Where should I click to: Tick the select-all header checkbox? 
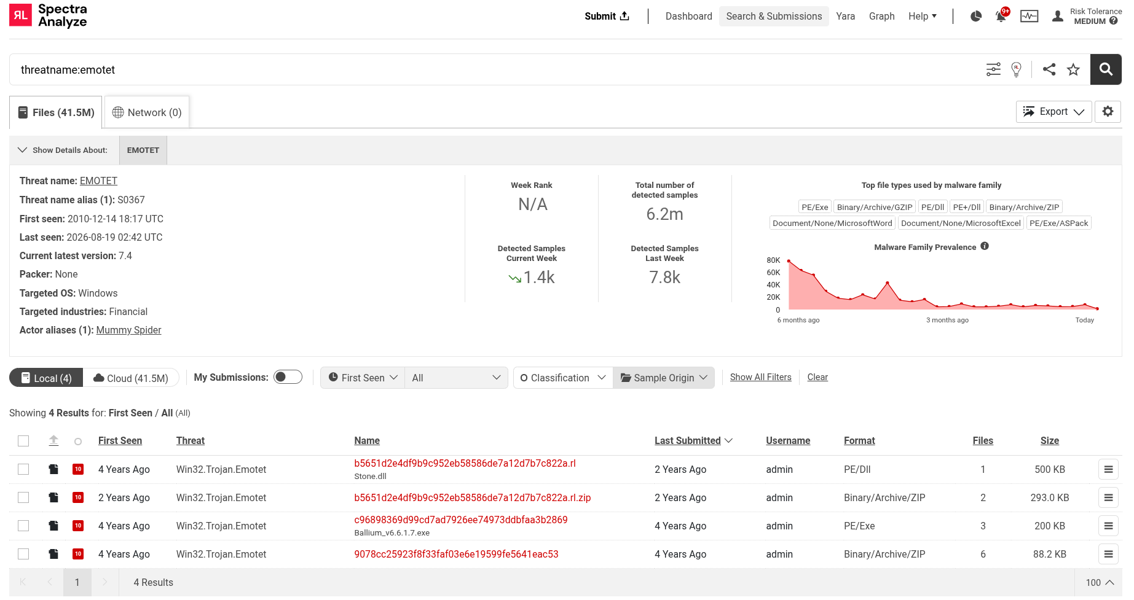coord(23,441)
